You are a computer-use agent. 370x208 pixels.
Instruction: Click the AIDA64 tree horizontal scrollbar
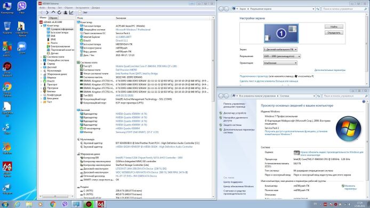[55, 196]
